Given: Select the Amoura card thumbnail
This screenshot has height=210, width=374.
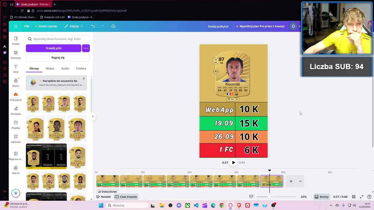Looking at the screenshot, I should 78,156.
